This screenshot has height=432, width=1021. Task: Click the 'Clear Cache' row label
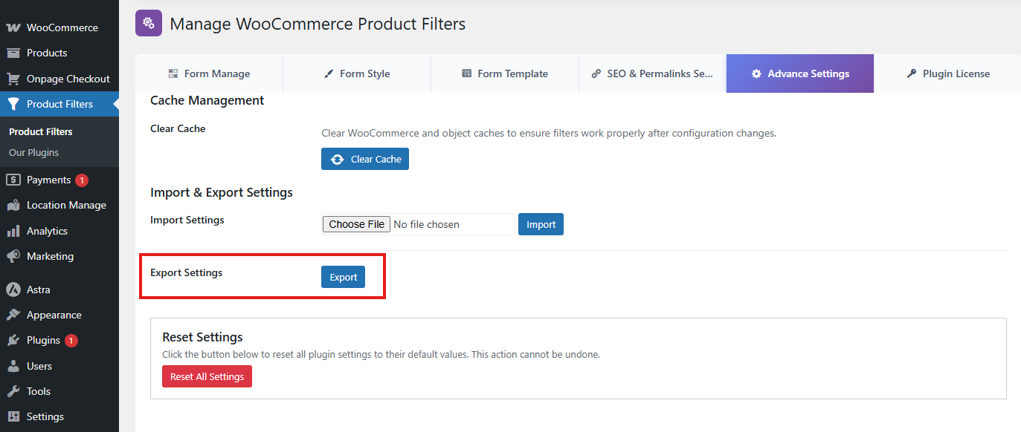(x=178, y=128)
